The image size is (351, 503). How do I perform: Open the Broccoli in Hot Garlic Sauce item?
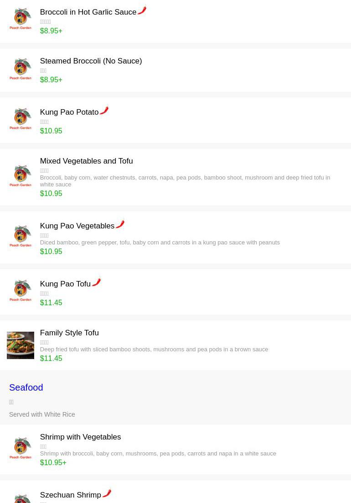coord(88,12)
